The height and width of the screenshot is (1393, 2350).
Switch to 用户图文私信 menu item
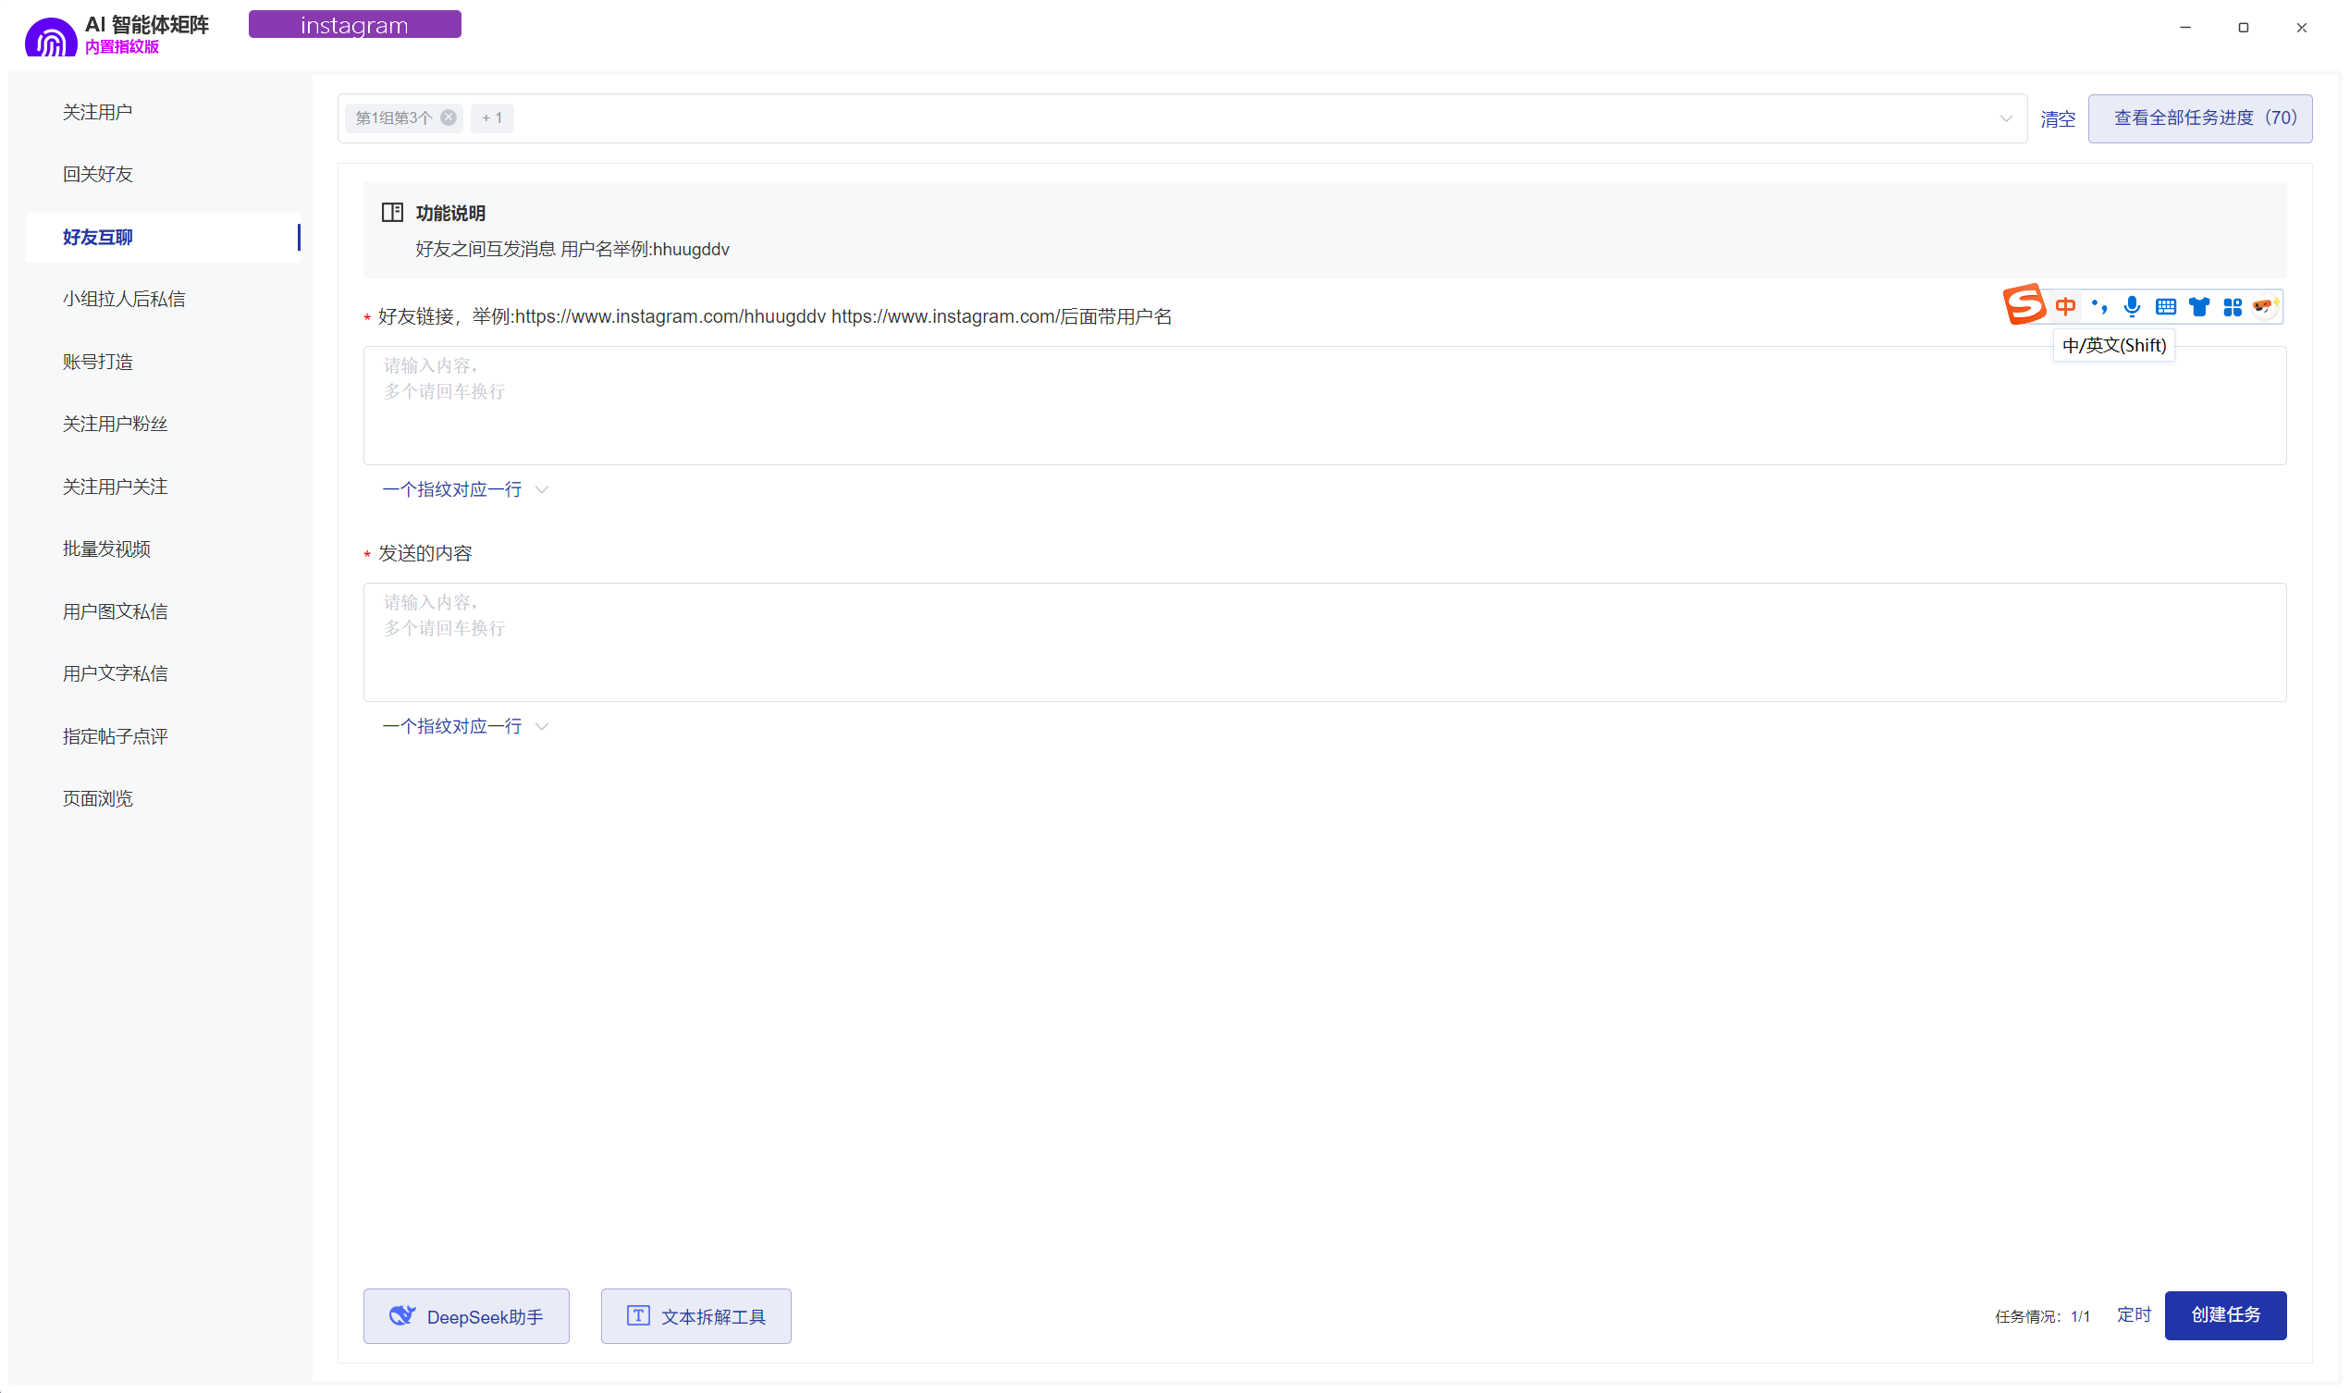(116, 611)
